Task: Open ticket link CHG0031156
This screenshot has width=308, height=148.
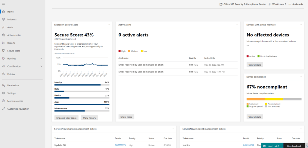Action: point(121,145)
